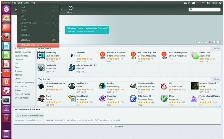The image size is (224, 139).
Task: Open the File menu
Action: tap(14, 3)
